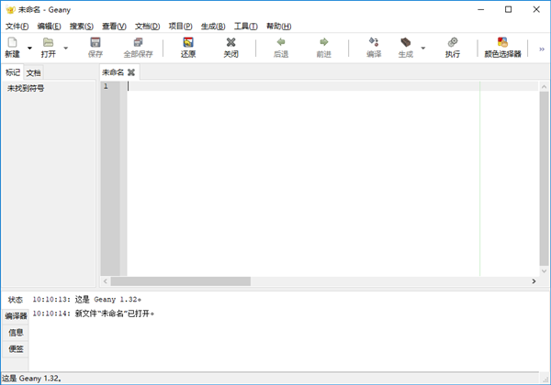Switch to the Symbols (标记) sidebar tab
The image size is (551, 385).
tap(13, 72)
